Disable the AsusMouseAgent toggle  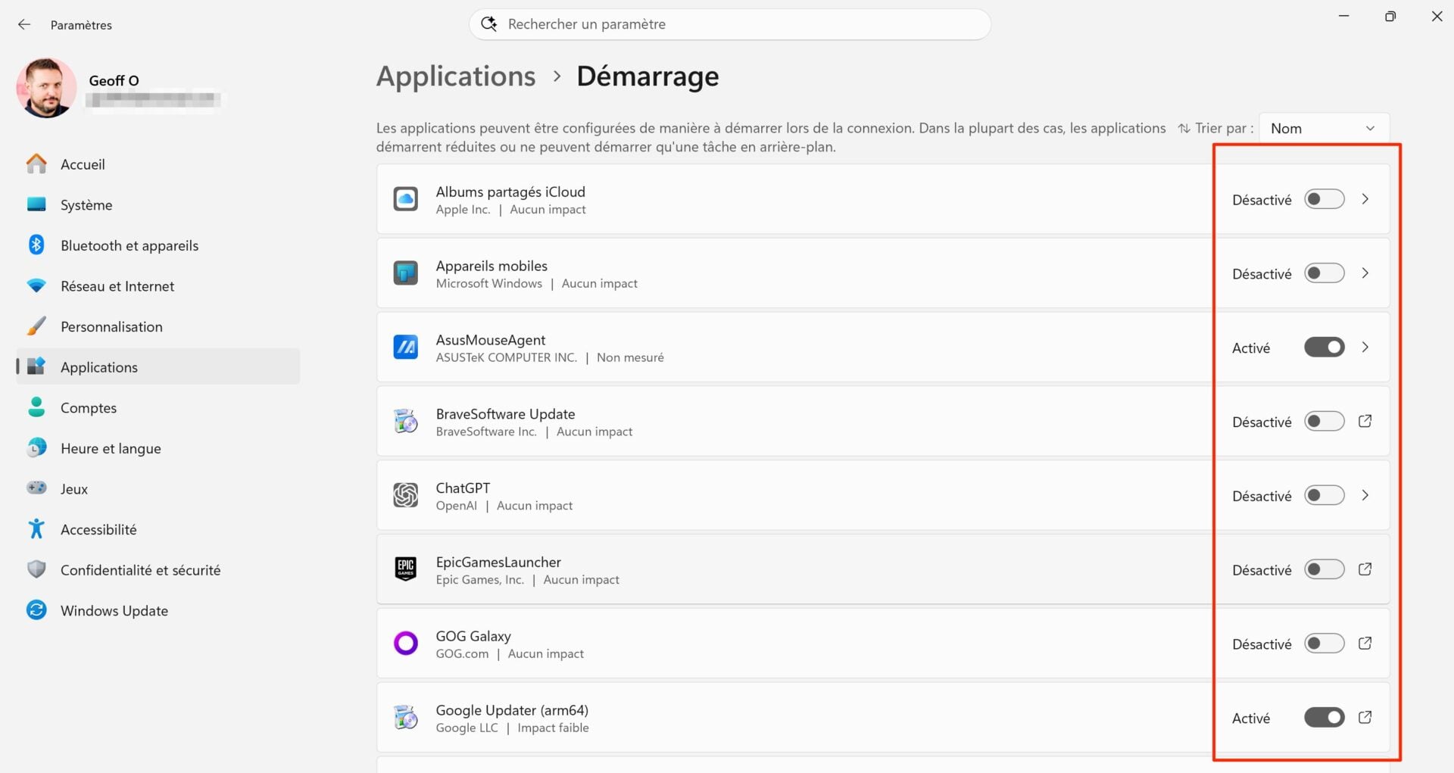click(1324, 347)
